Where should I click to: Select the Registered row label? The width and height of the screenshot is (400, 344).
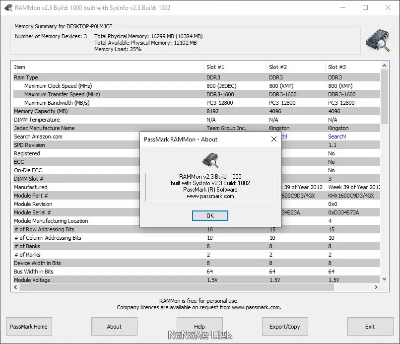(27, 153)
